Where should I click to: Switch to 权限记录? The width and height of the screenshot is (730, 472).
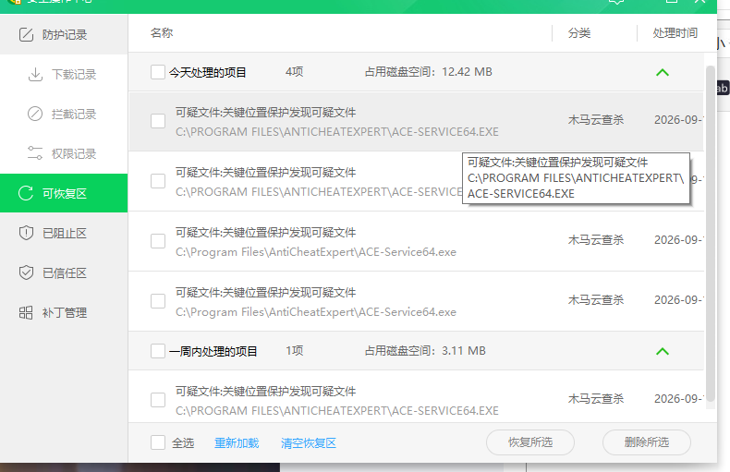(64, 153)
